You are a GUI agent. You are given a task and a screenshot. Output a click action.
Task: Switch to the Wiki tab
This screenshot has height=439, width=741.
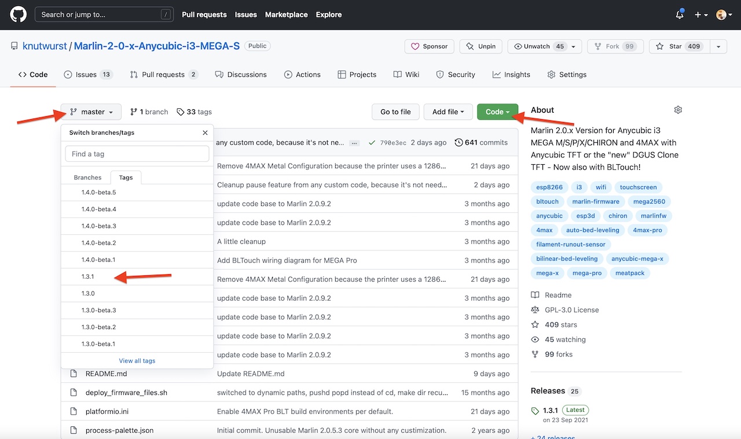pos(406,75)
